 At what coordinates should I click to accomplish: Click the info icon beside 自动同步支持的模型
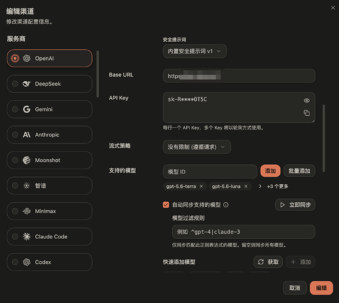[226, 205]
